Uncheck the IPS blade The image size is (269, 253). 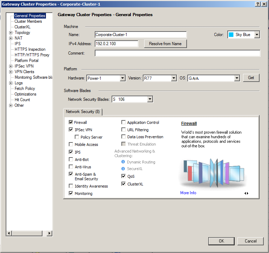click(71, 152)
